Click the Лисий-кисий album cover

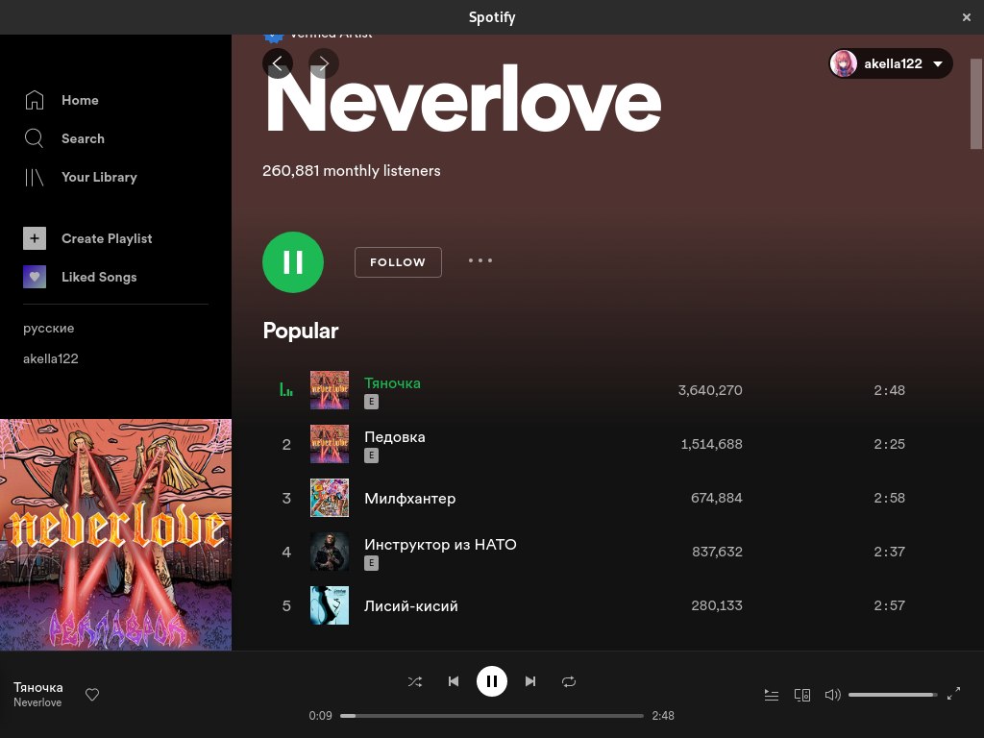[x=330, y=605]
